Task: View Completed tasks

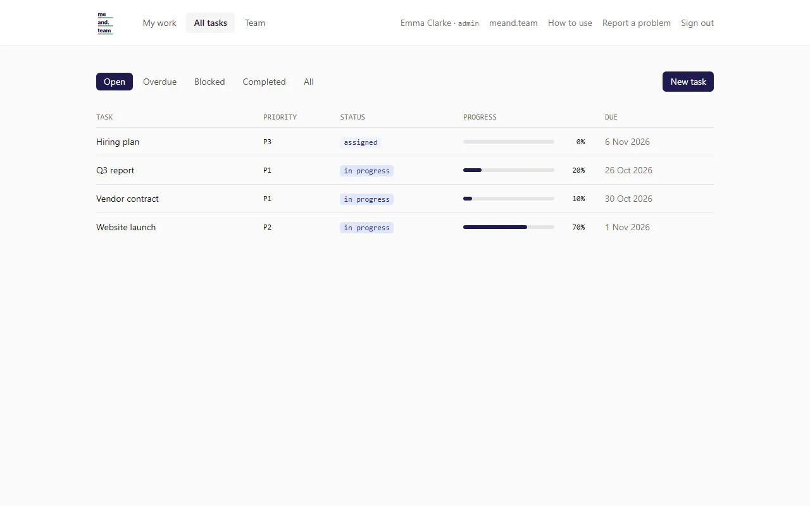Action: point(264,82)
